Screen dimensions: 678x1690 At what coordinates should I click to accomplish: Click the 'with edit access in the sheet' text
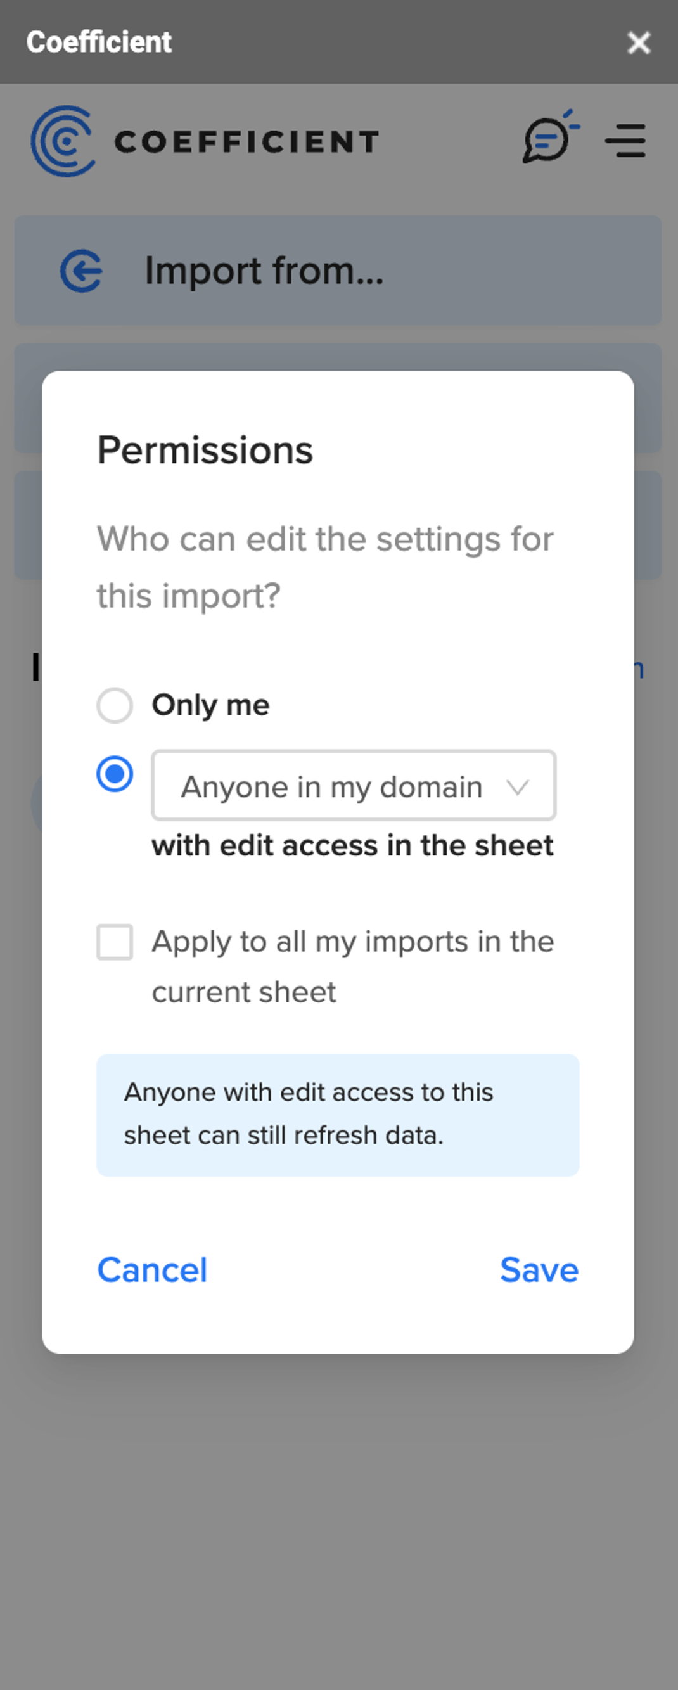click(x=352, y=845)
